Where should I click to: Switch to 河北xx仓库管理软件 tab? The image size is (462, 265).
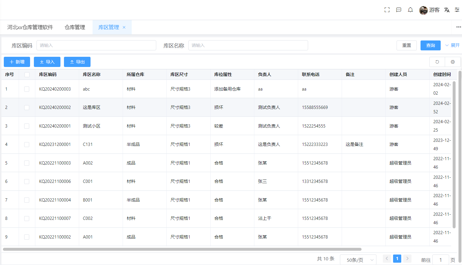click(30, 27)
